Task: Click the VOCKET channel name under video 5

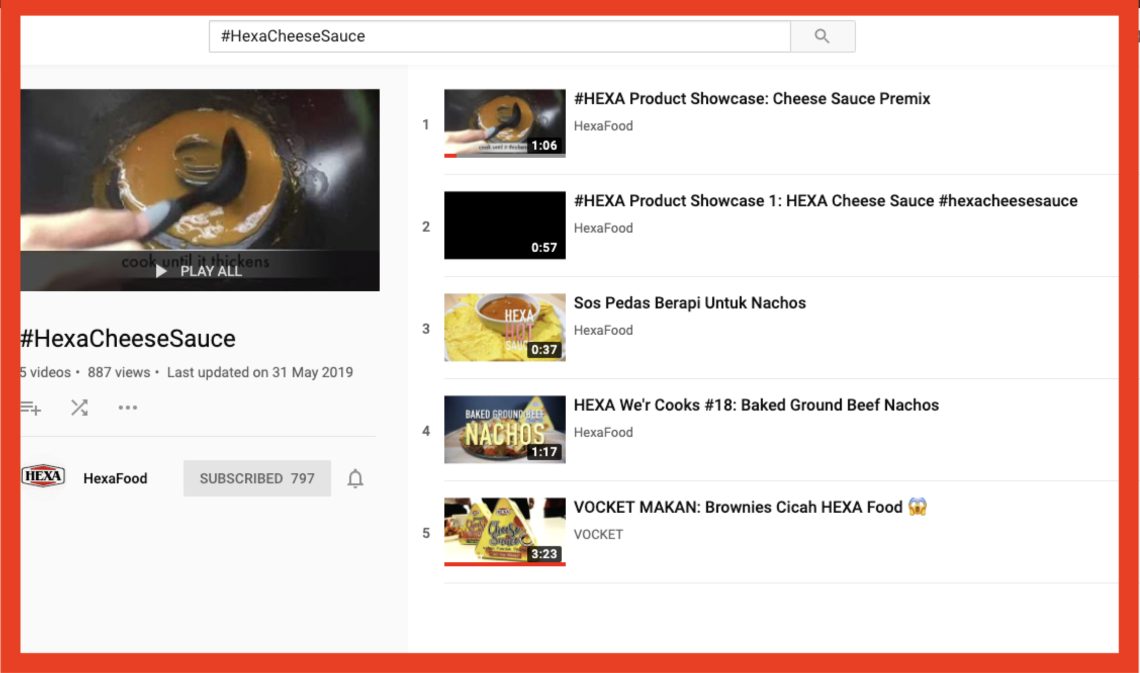Action: [598, 534]
